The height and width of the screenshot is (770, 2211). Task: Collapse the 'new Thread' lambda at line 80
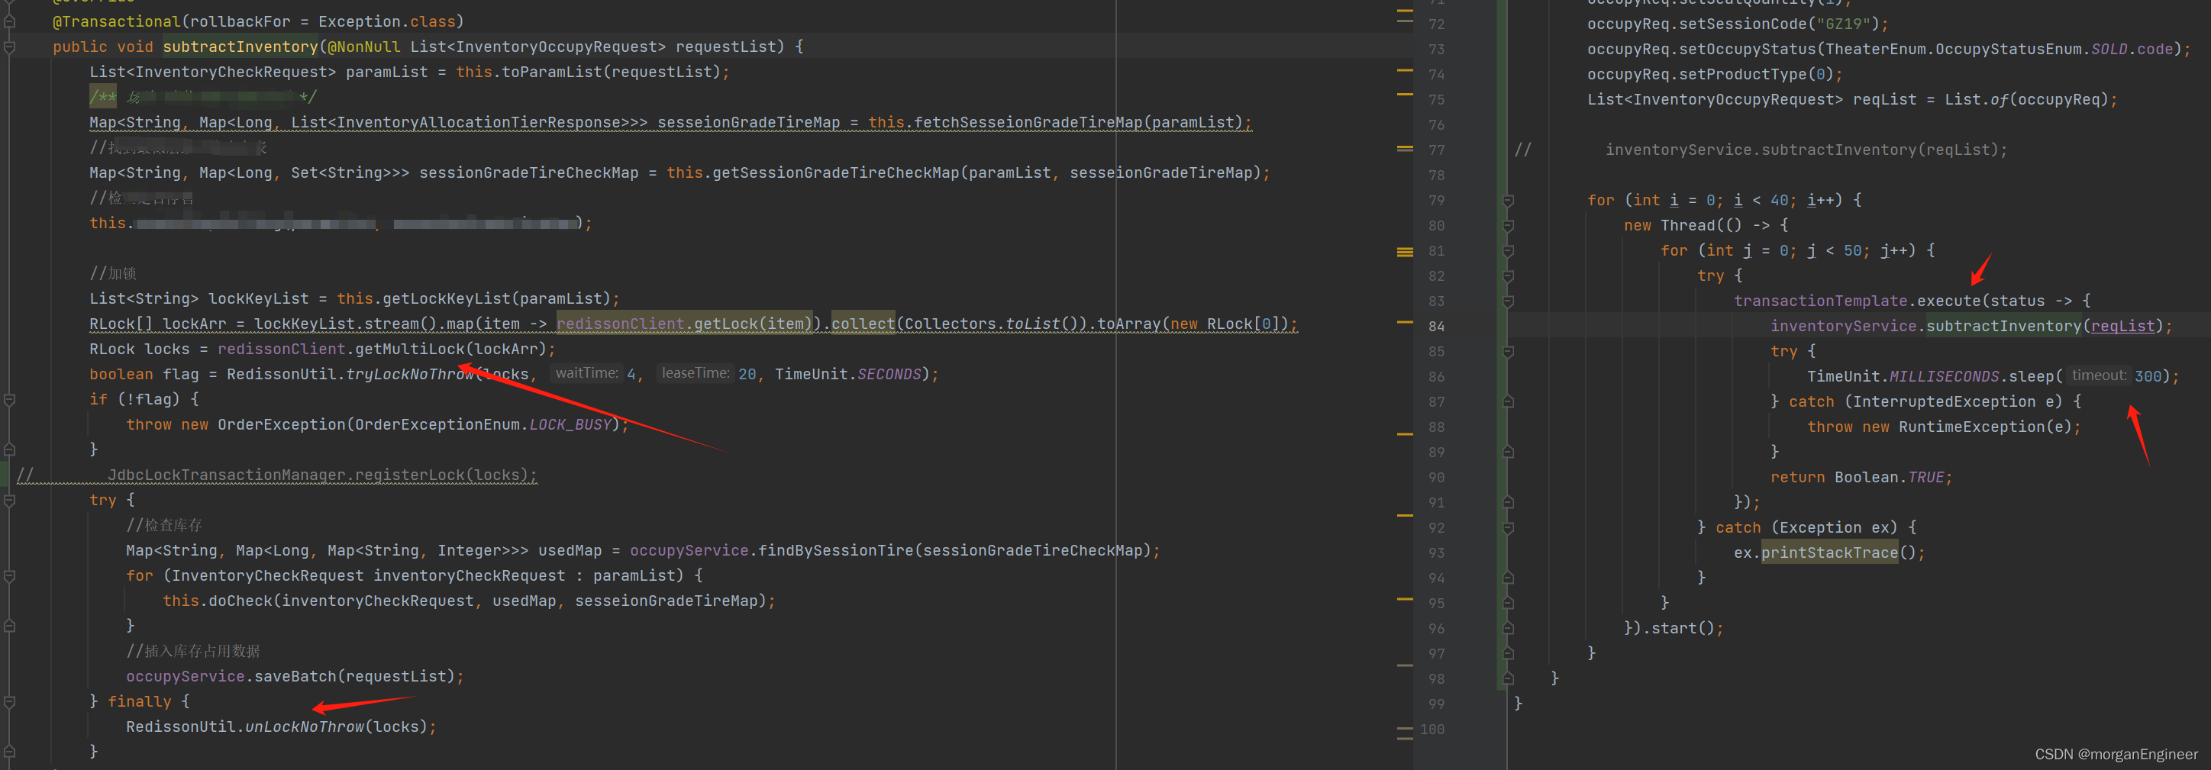tap(1508, 226)
